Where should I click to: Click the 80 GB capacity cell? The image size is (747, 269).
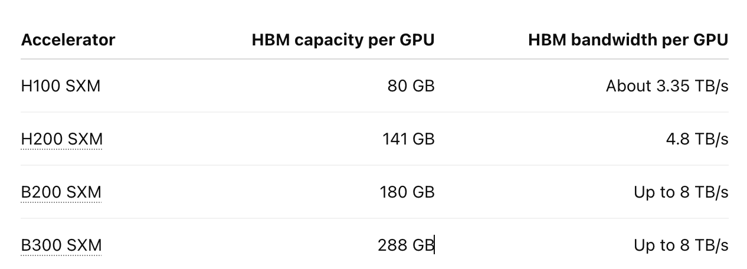[x=411, y=86]
